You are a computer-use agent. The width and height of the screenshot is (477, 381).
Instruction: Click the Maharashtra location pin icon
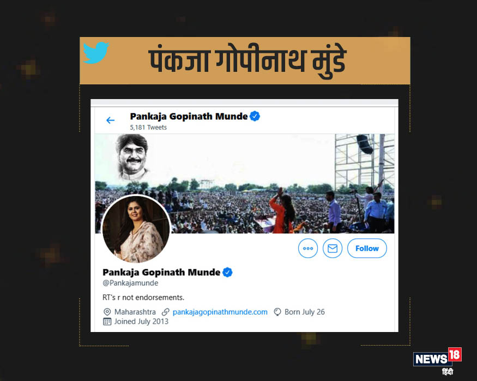[x=107, y=312]
